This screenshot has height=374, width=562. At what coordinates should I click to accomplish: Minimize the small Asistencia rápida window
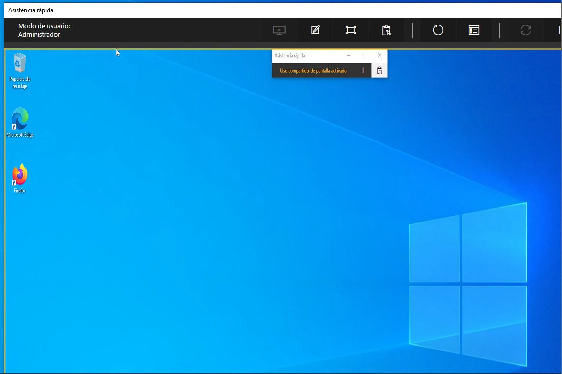click(x=349, y=55)
